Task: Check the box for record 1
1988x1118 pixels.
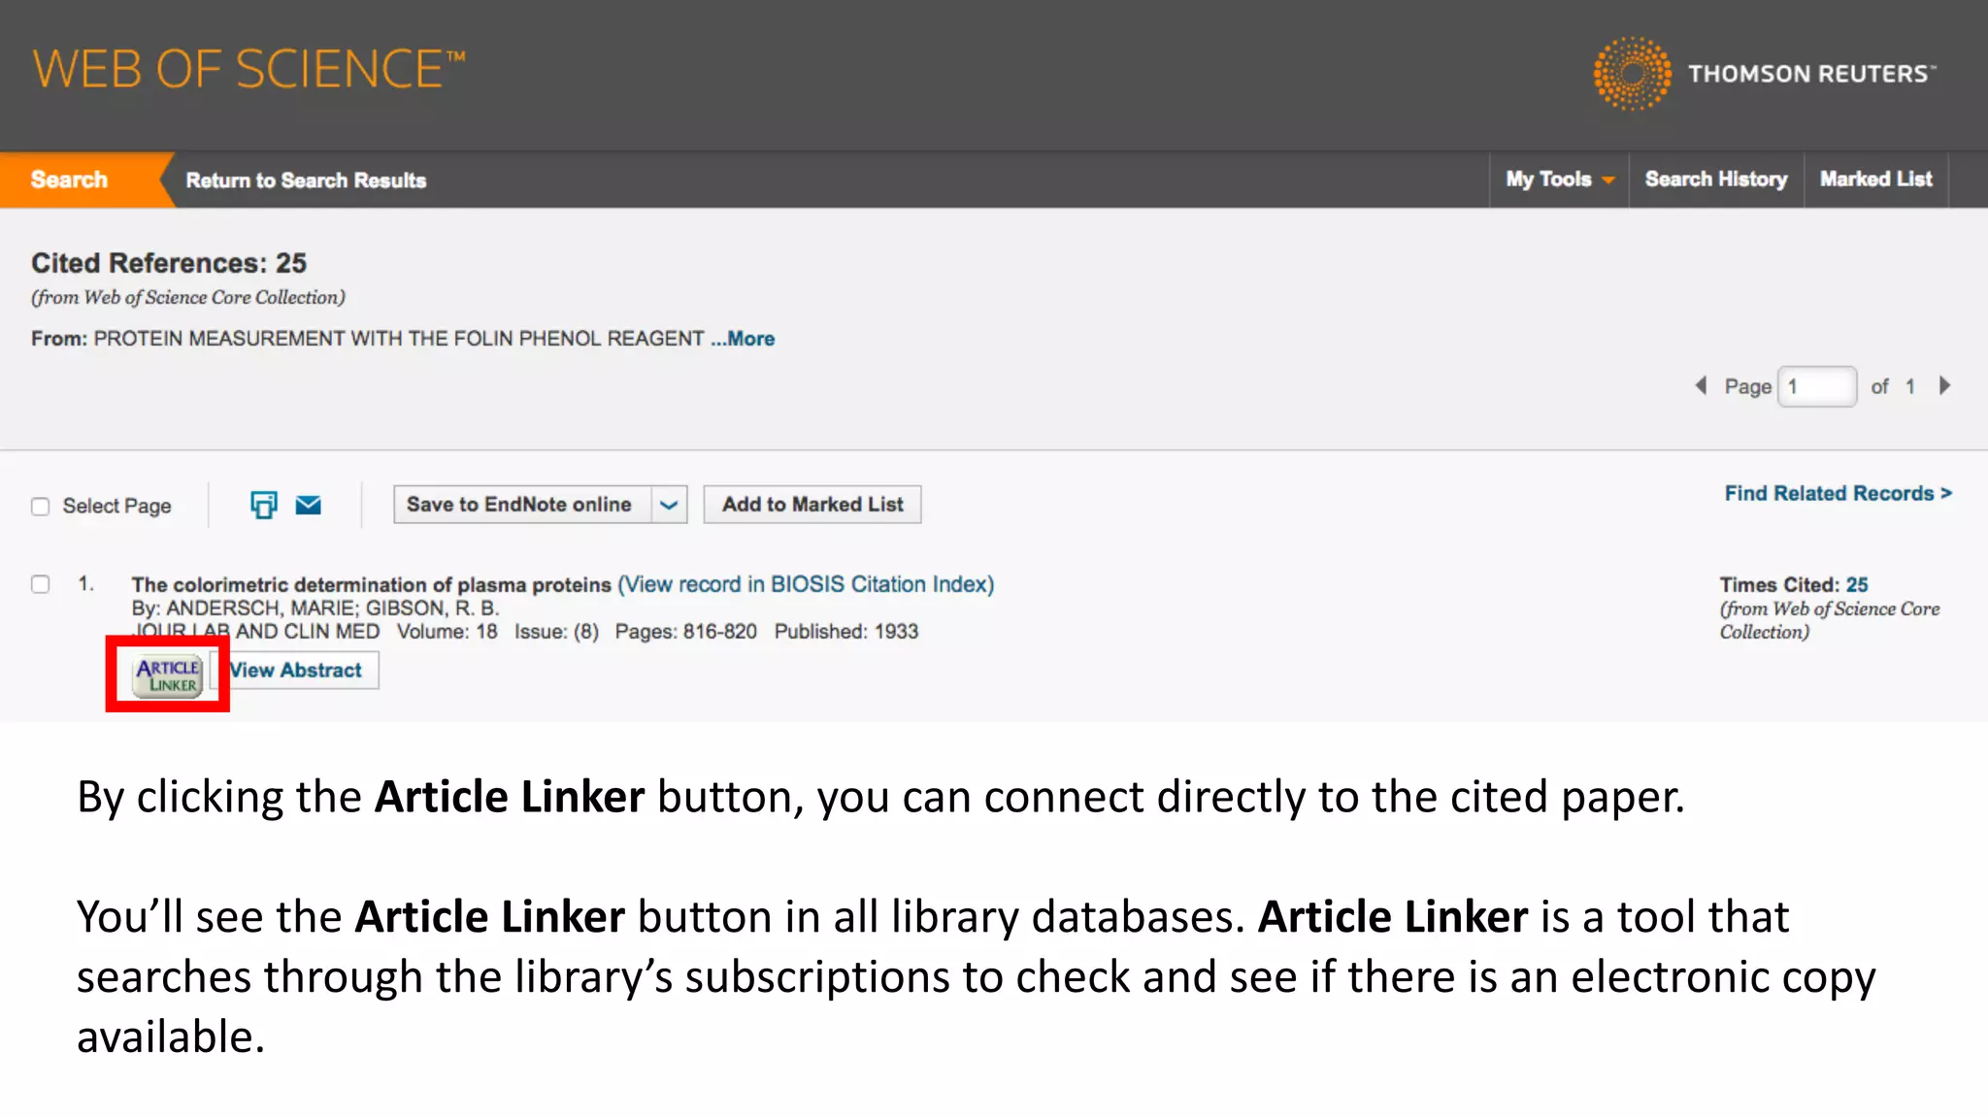Action: point(40,584)
